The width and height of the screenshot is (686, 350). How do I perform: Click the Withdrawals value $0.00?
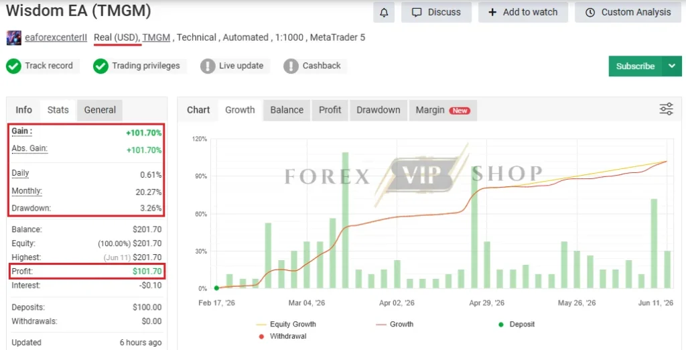151,322
